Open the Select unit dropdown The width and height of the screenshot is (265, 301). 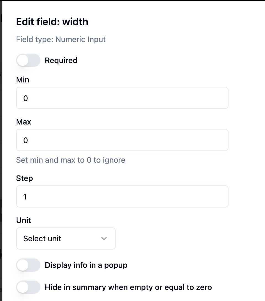pyautogui.click(x=66, y=238)
